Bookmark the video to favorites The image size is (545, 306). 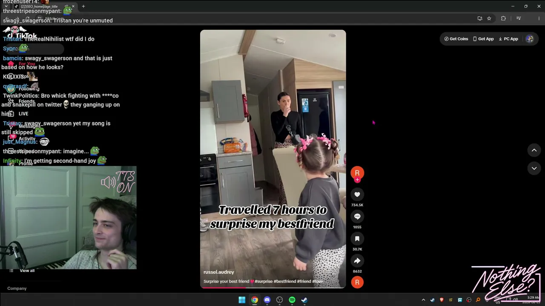pos(357,239)
